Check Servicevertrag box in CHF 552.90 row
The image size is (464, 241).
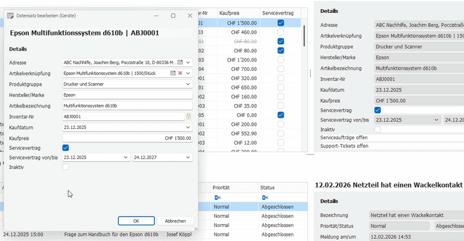[x=281, y=133]
